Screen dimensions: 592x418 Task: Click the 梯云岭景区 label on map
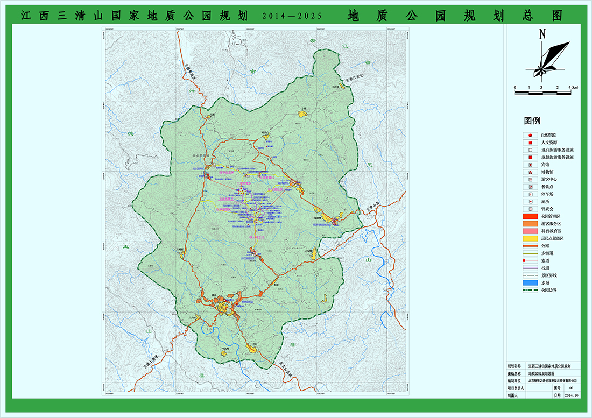tap(258, 237)
